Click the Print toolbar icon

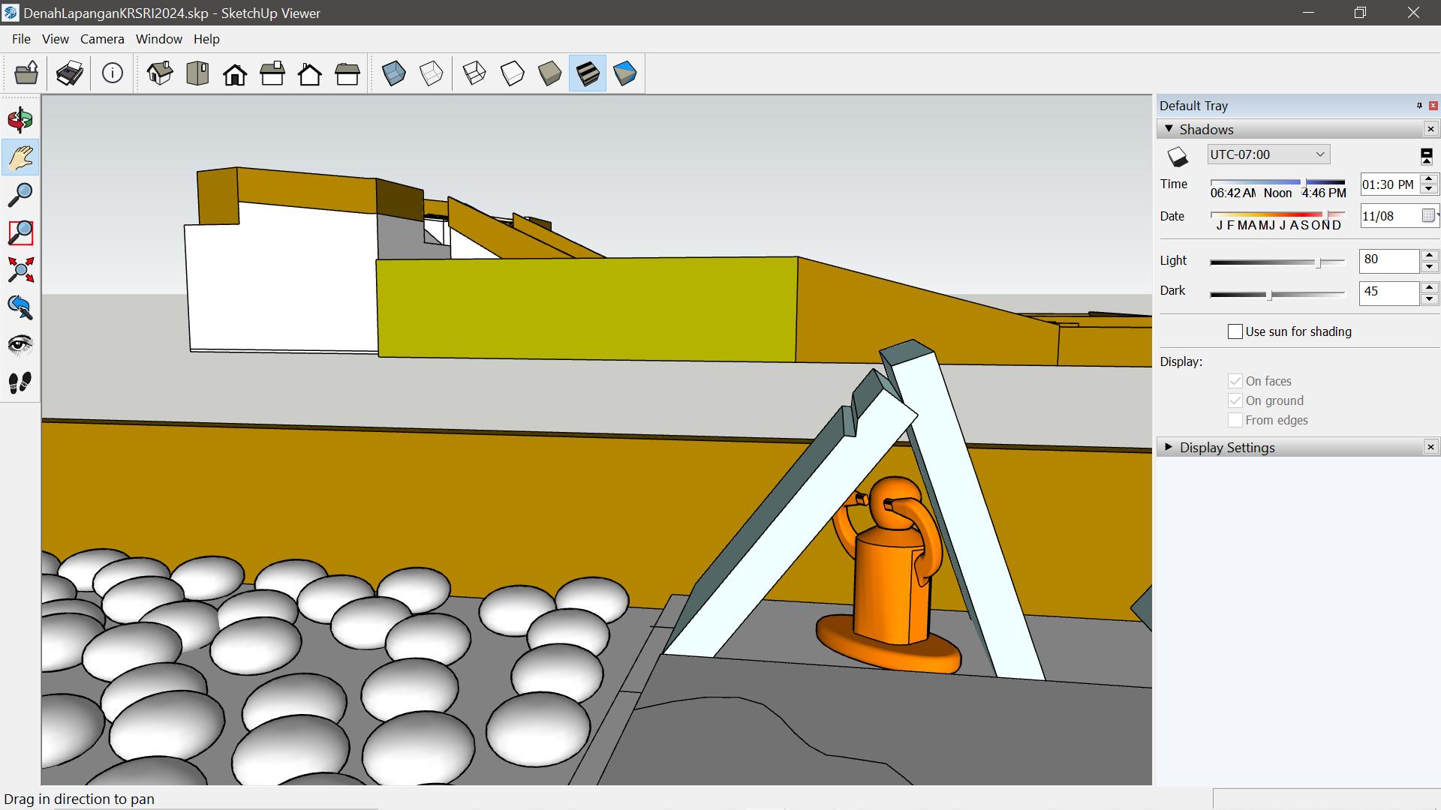pos(70,73)
